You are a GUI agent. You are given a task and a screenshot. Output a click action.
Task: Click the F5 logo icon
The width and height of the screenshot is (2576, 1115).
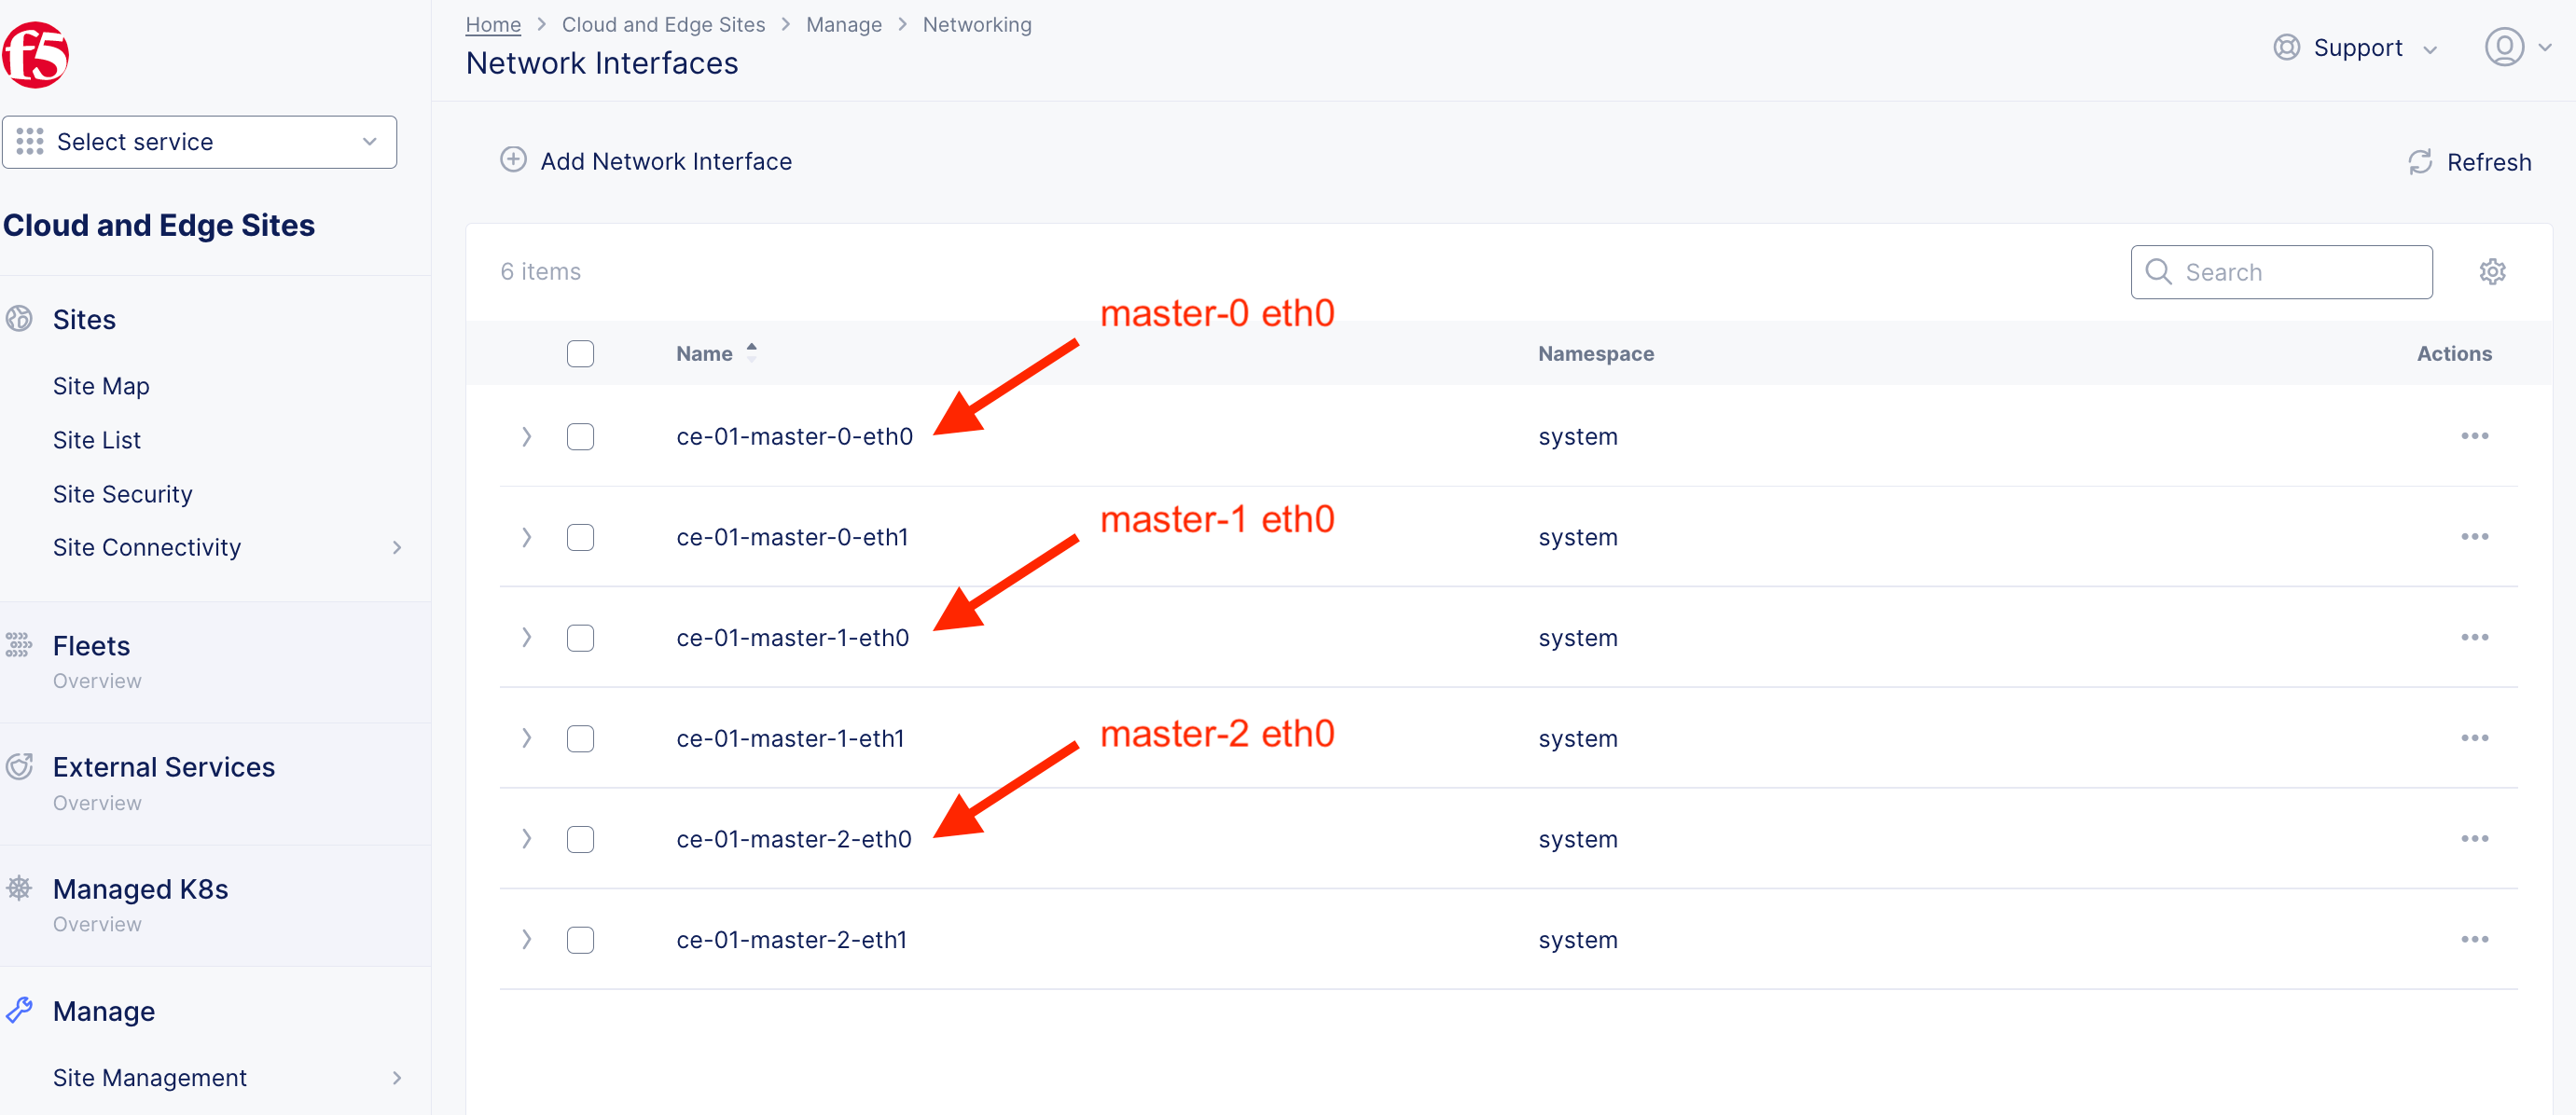(35, 55)
